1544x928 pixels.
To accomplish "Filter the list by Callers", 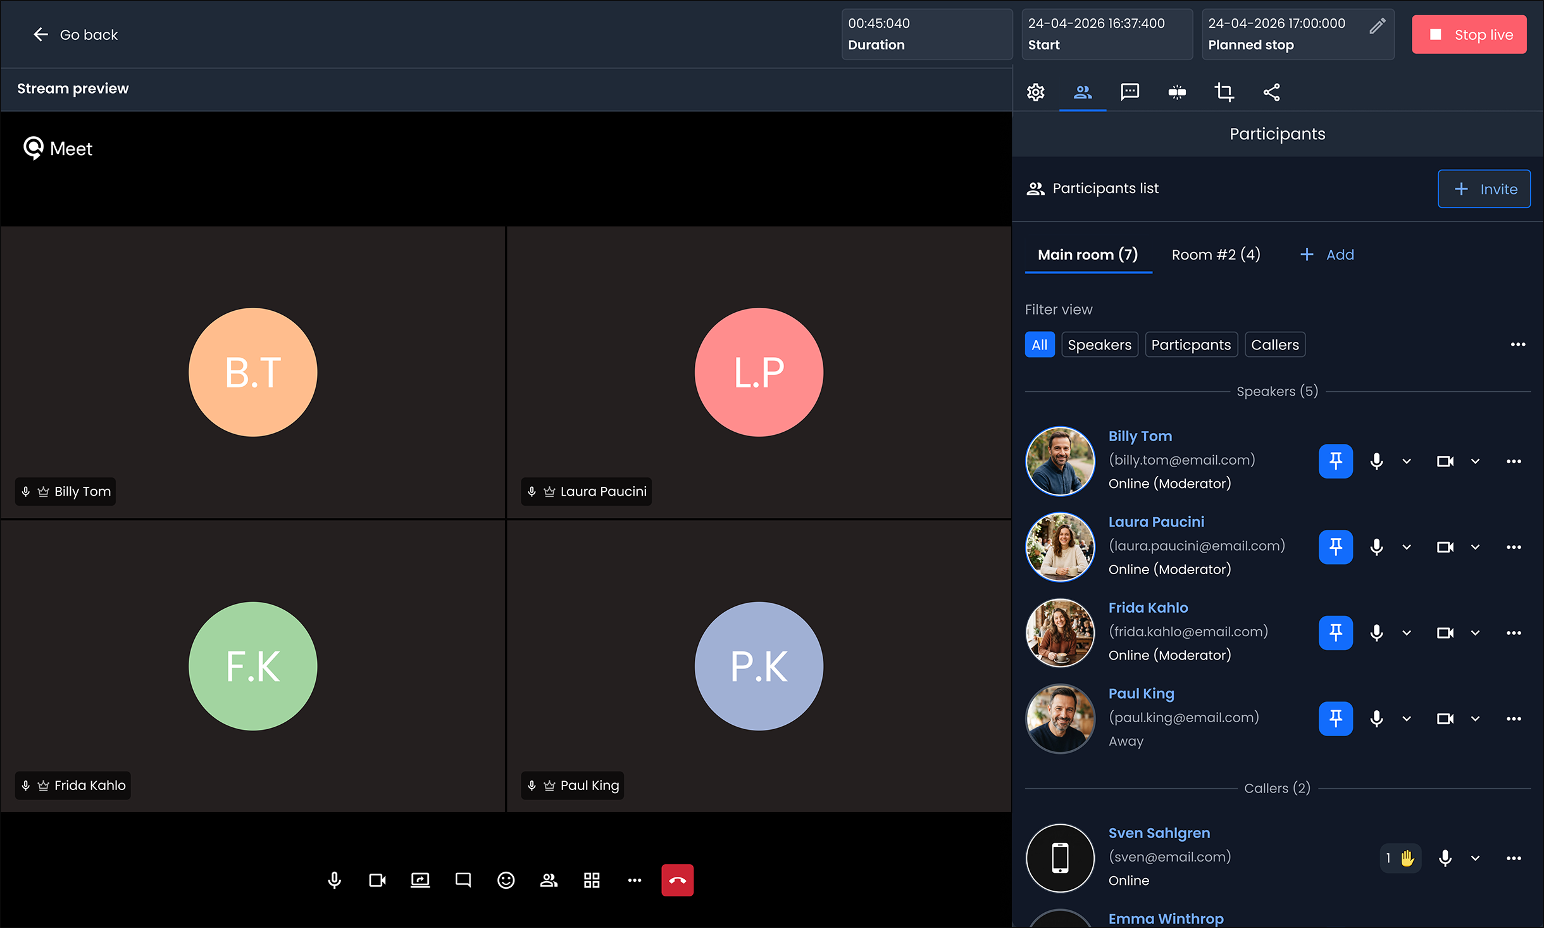I will coord(1274,344).
